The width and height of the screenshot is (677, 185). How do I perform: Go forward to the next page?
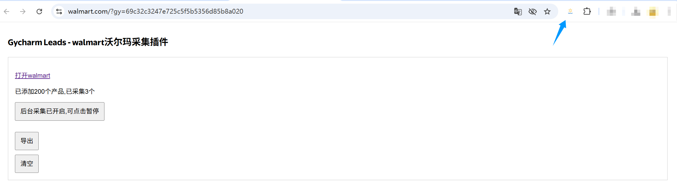coord(23,12)
